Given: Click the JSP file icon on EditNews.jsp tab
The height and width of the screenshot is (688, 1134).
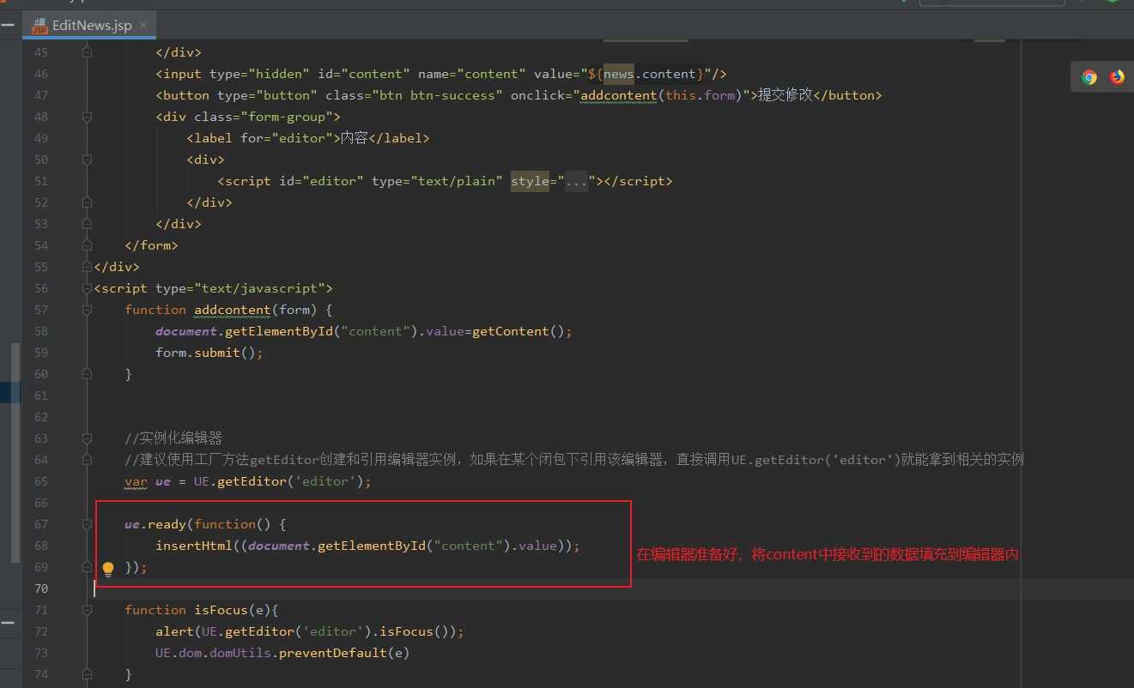Looking at the screenshot, I should click(39, 26).
